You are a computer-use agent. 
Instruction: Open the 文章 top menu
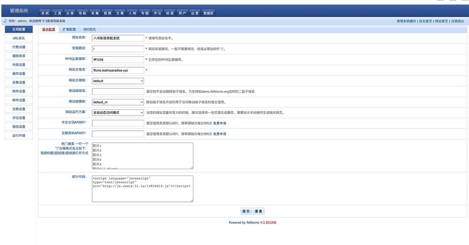pos(120,13)
